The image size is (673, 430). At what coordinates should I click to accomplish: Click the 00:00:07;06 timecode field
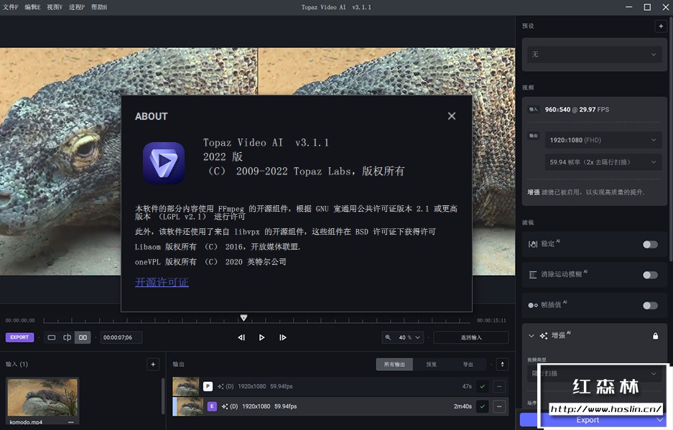tap(121, 337)
